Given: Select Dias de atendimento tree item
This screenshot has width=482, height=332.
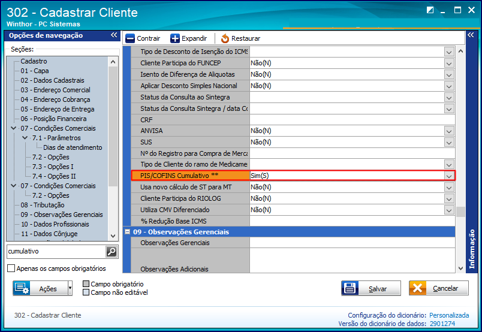Looking at the screenshot, I should coord(73,147).
